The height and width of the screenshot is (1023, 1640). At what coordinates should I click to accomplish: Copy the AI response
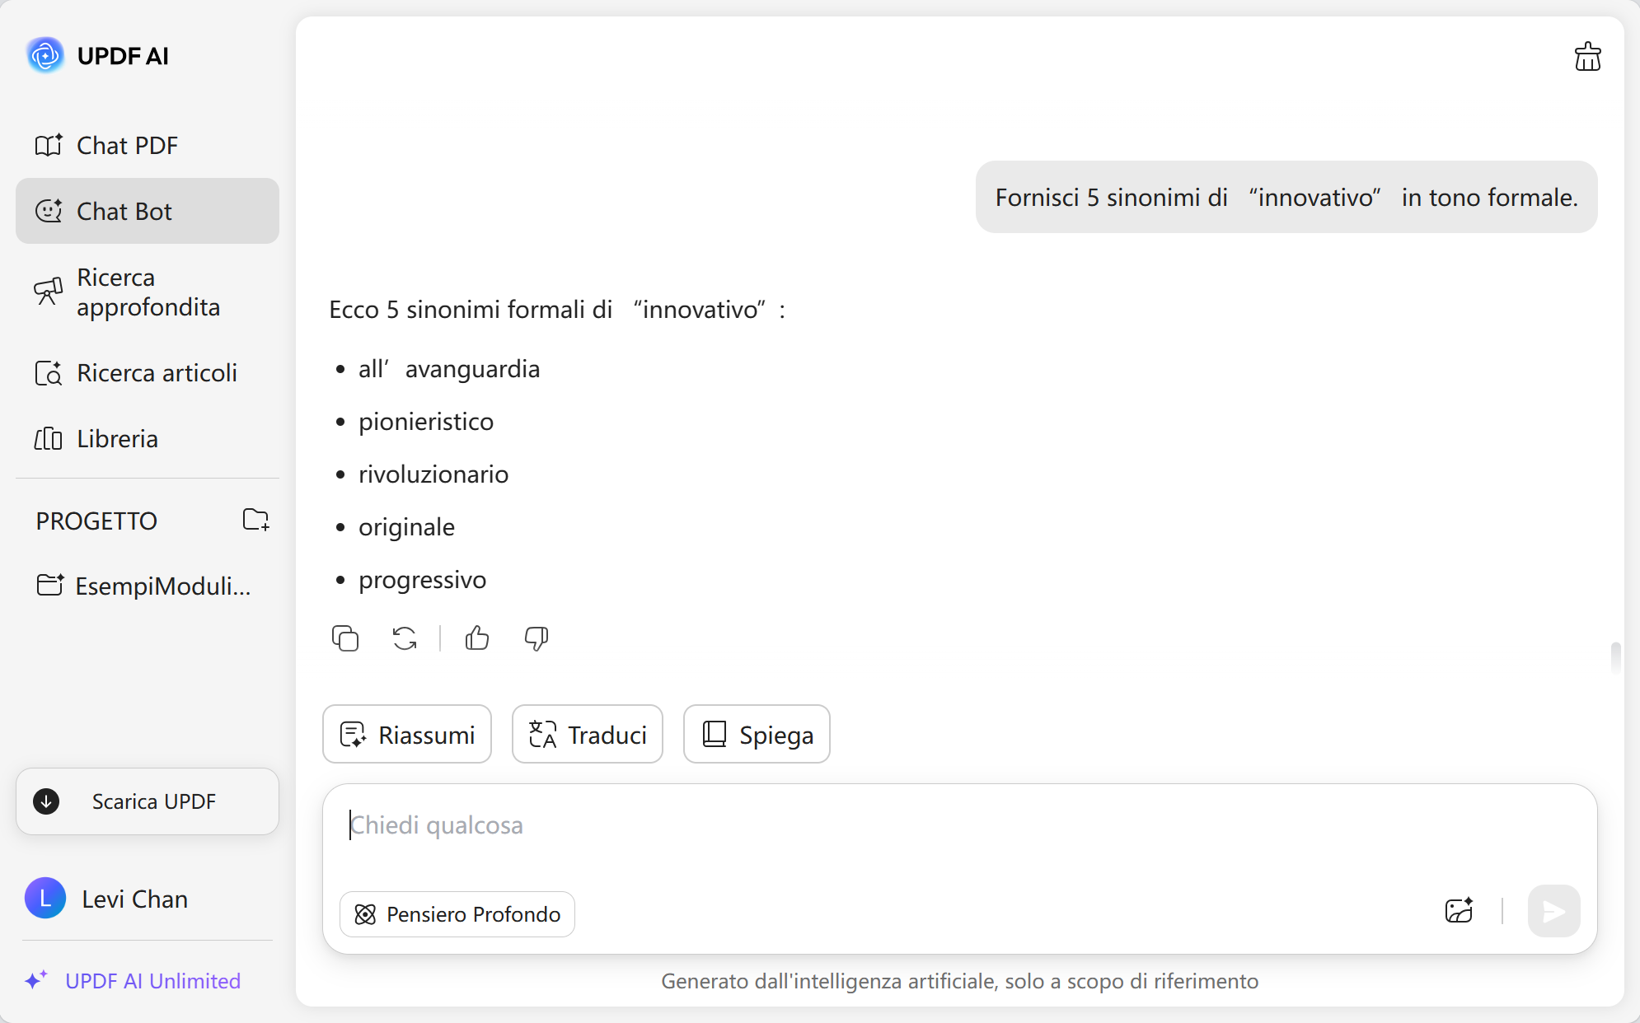pos(345,638)
